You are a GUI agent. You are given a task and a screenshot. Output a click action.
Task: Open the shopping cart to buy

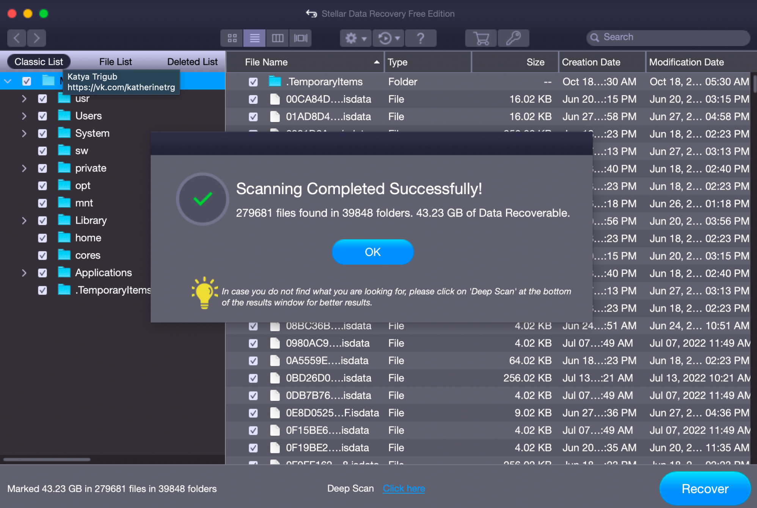pos(481,38)
